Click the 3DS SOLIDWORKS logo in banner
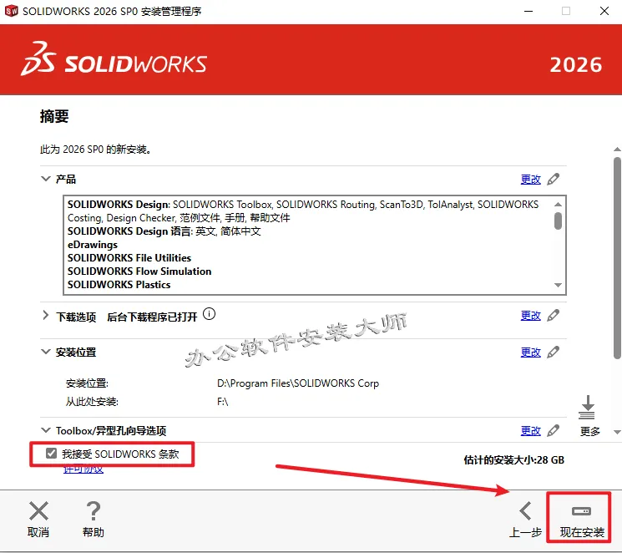This screenshot has height=553, width=622. [114, 59]
